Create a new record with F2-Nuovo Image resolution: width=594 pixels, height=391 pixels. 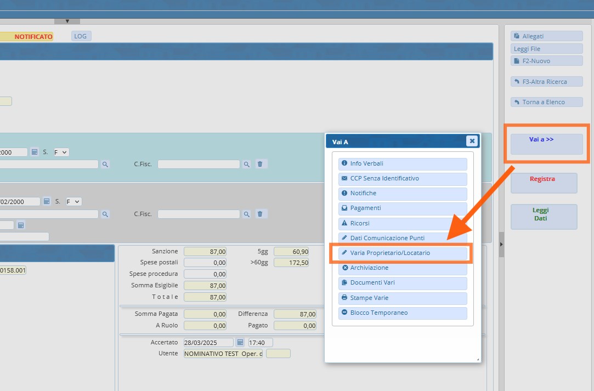coord(547,61)
